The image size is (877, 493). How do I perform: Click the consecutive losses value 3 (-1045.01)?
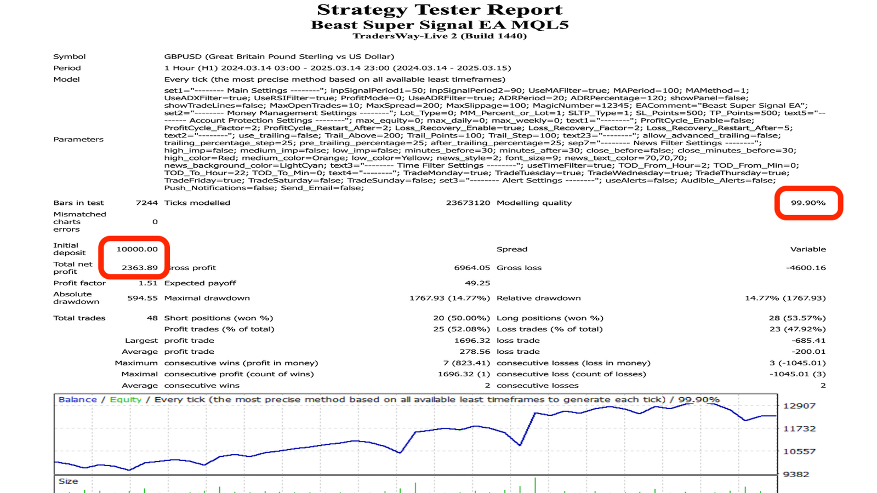798,363
